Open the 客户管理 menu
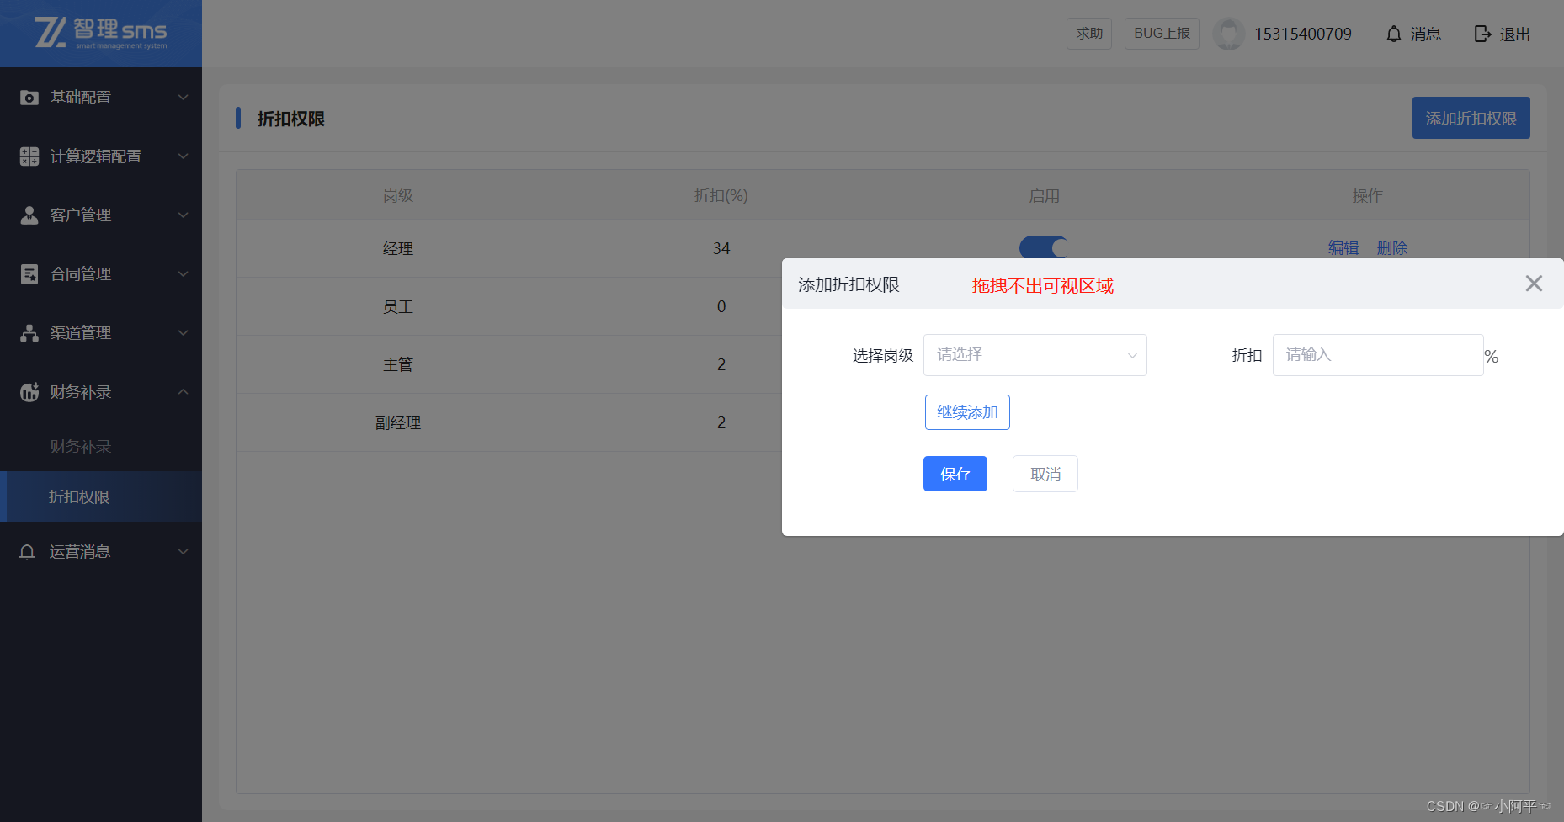This screenshot has height=822, width=1564. pos(101,215)
